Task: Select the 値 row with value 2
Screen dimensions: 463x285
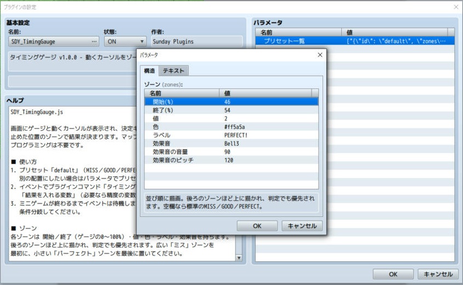Action: tap(231, 118)
